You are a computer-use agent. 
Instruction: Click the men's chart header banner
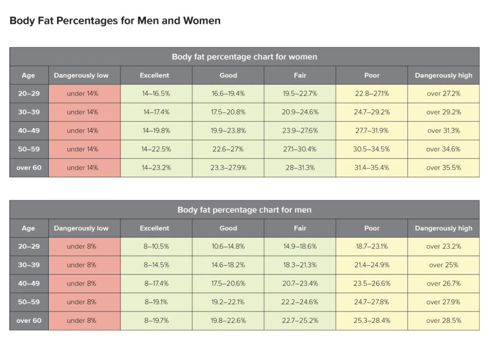tap(244, 210)
